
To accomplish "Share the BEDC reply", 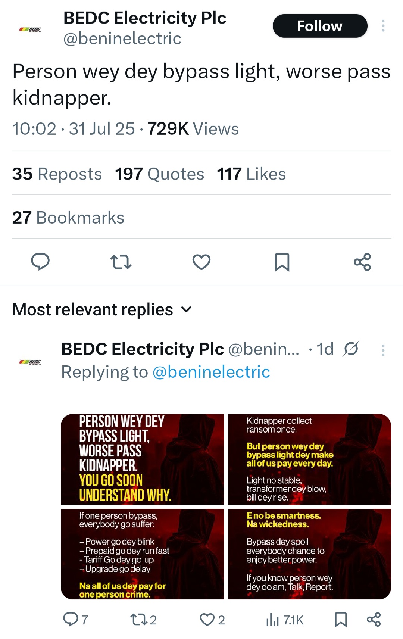I will (374, 620).
